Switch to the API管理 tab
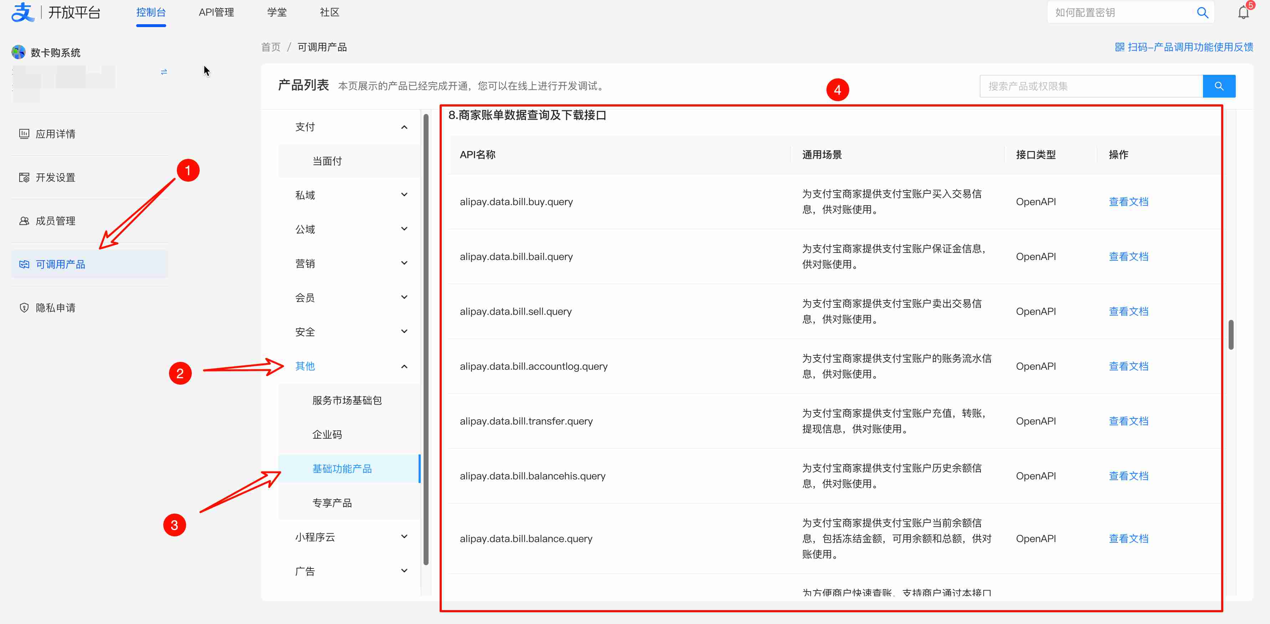The width and height of the screenshot is (1270, 624). (x=216, y=13)
